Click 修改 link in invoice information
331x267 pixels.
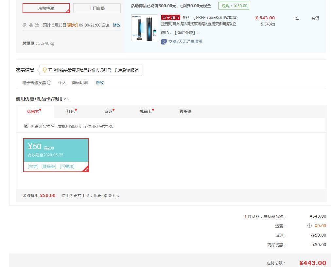pos(100,82)
